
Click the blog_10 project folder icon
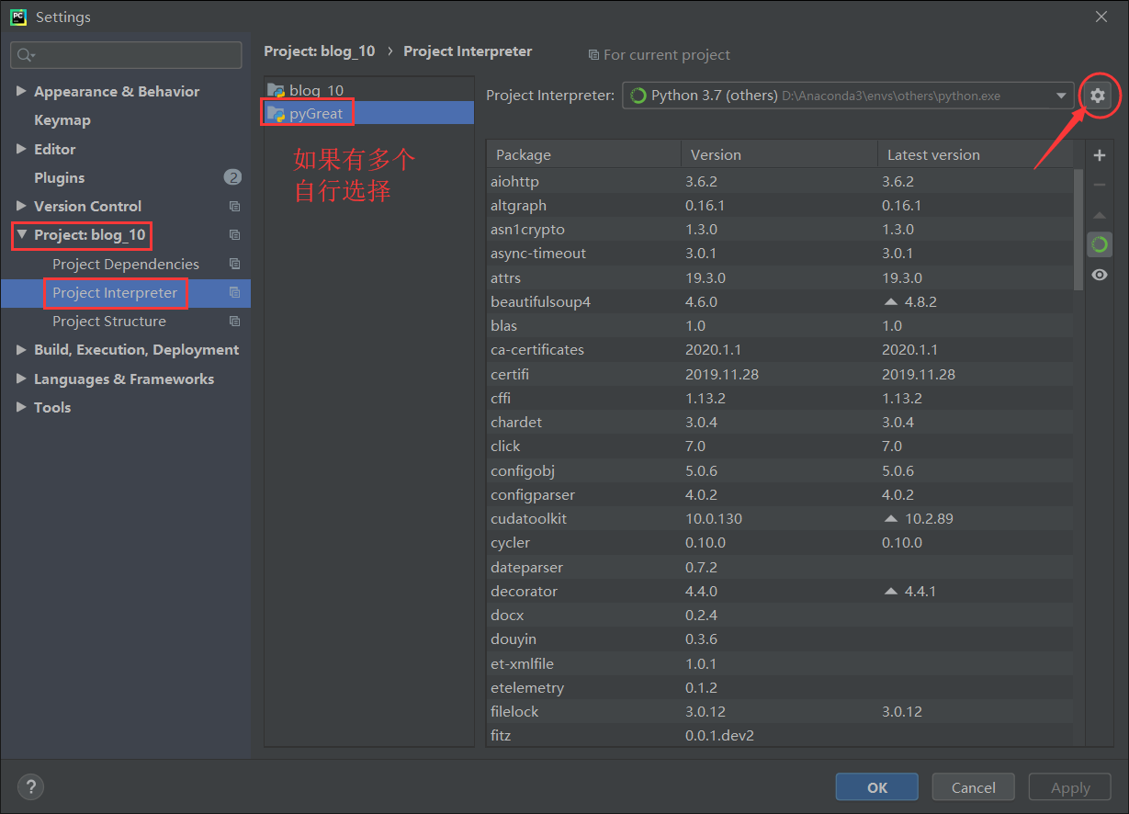coord(276,90)
